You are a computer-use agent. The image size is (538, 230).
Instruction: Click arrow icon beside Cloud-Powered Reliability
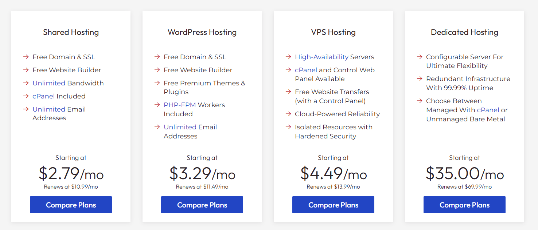tap(288, 114)
